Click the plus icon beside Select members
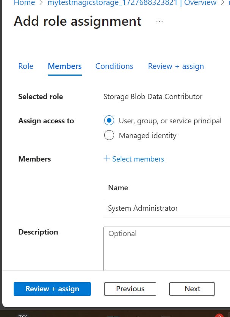The width and height of the screenshot is (230, 317). pyautogui.click(x=107, y=158)
